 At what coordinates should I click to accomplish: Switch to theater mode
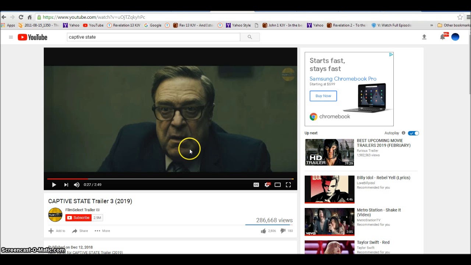278,185
